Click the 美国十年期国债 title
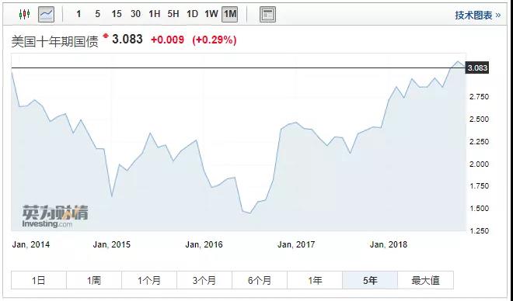 click(x=54, y=41)
